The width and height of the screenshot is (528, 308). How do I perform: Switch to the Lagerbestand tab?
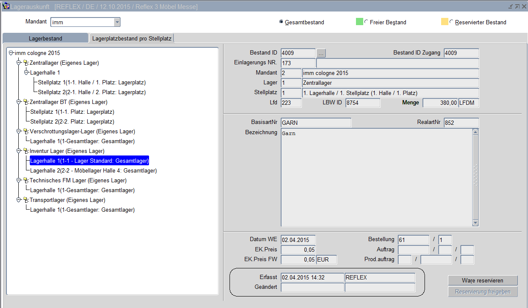(46, 38)
